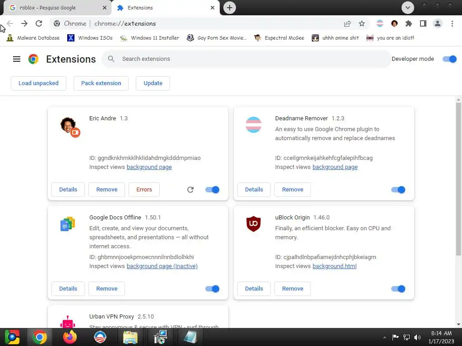Open Deadname Remover toolbar extension icon

[380, 23]
